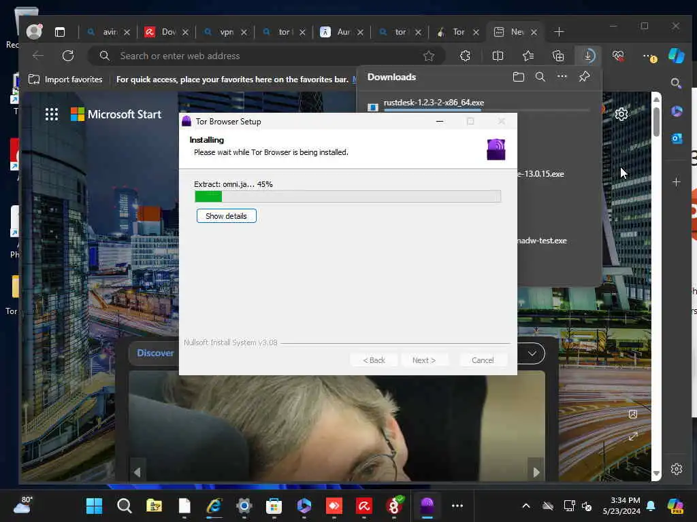
Task: Open the Edge profile avatar
Action: coord(34,31)
